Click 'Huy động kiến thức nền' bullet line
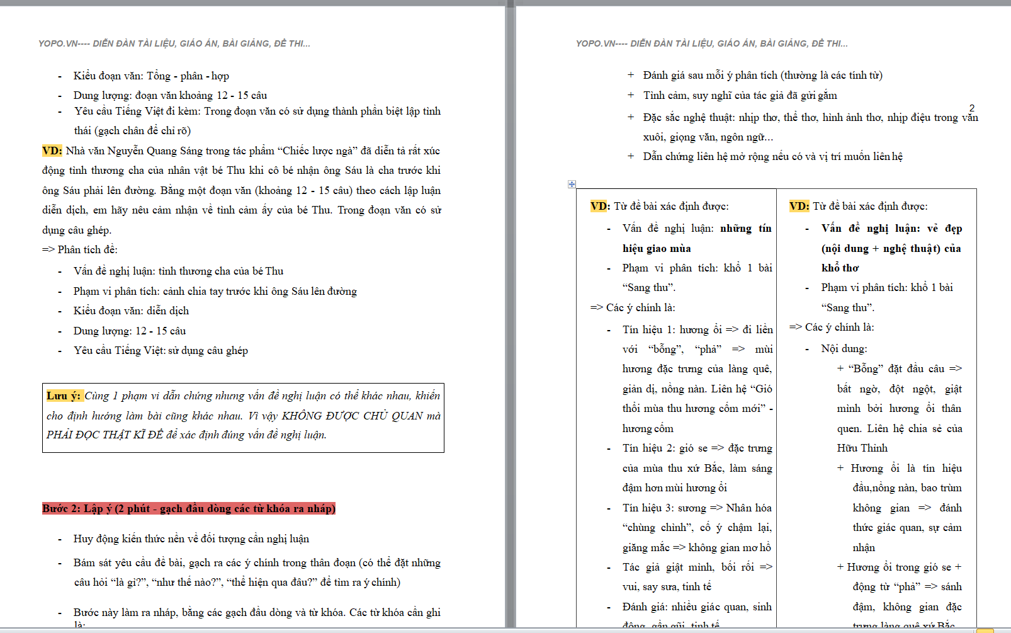The height and width of the screenshot is (633, 1011). 191,539
